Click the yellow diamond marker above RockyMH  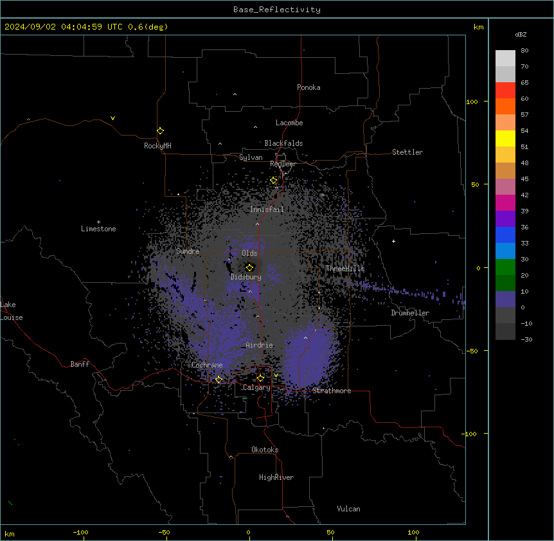160,131
